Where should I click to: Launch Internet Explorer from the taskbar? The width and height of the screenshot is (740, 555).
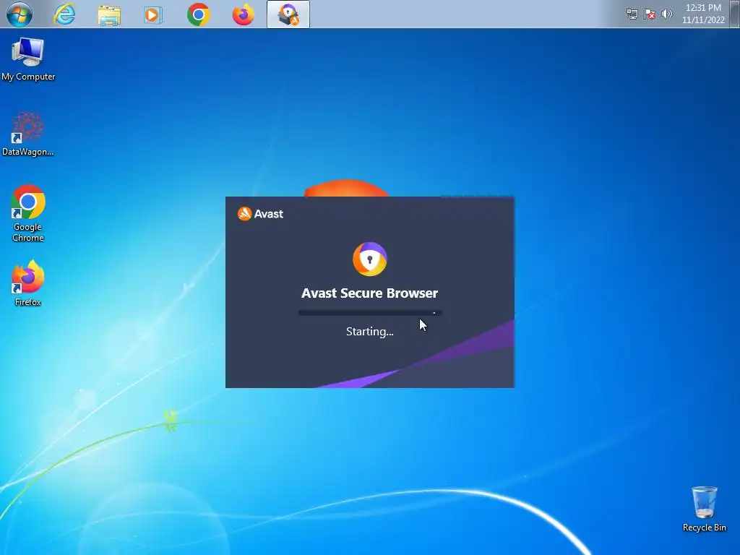tap(64, 14)
